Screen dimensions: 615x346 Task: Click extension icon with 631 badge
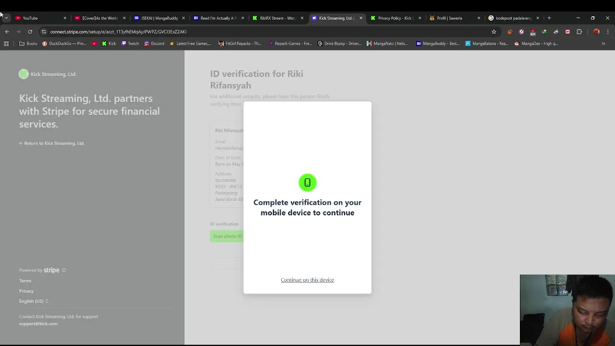pyautogui.click(x=533, y=32)
